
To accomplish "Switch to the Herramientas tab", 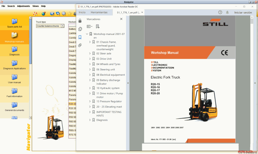I will click(99, 12).
